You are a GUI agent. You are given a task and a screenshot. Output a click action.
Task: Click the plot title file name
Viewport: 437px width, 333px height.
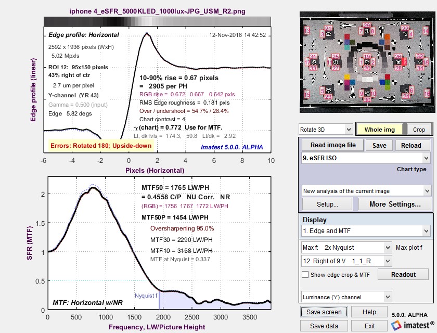(158, 11)
